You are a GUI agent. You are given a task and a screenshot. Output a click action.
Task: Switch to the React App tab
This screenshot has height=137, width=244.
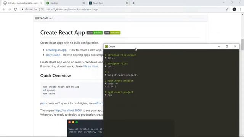[x=108, y=3]
